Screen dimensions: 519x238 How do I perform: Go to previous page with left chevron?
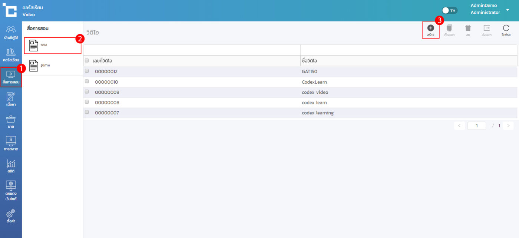459,126
